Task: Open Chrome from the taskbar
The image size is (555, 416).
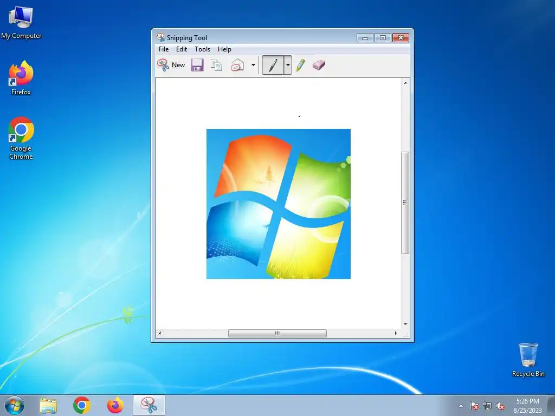Action: 82,405
